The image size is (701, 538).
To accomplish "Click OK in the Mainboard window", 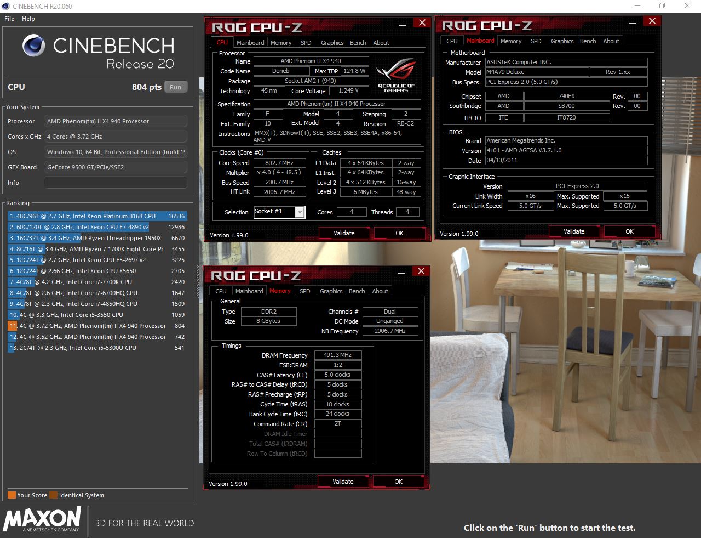I will [630, 231].
